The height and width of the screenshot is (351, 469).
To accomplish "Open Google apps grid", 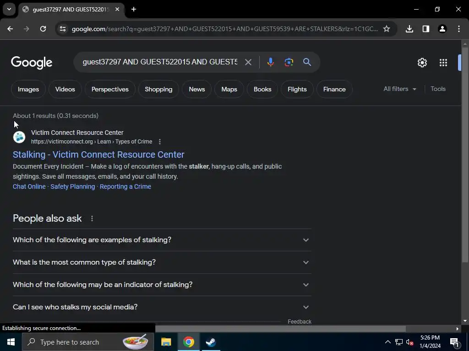I will tap(443, 62).
